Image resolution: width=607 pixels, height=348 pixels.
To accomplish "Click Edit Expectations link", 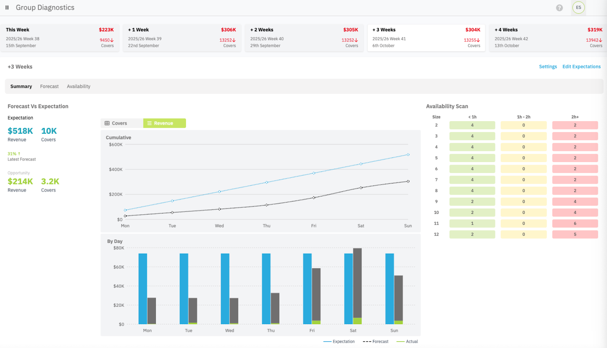I will 581,67.
